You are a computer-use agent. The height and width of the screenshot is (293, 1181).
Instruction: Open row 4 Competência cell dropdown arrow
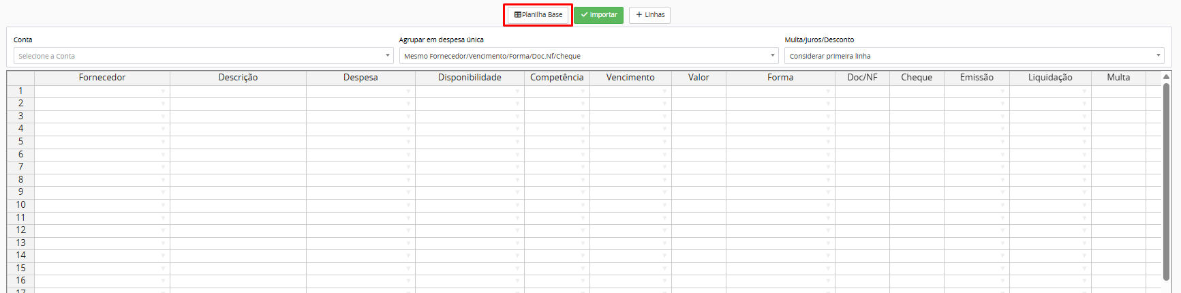[x=583, y=129]
